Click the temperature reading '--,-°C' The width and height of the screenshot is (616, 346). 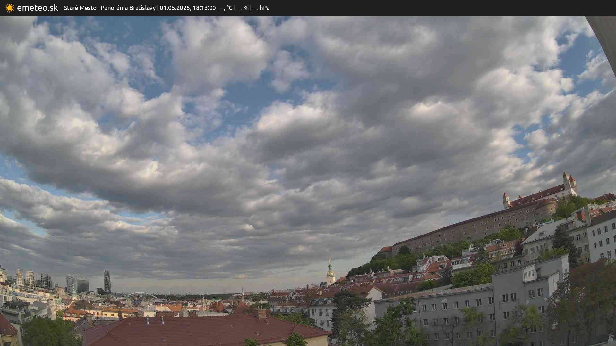pos(226,8)
